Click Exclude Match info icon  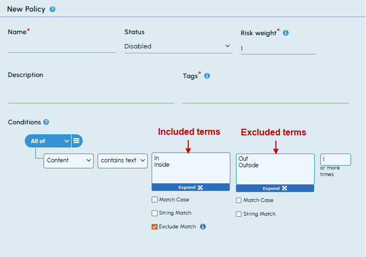pos(203,227)
